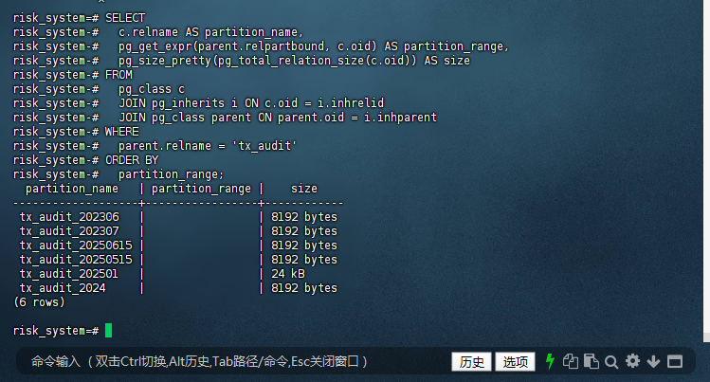Viewport: 710px width, 382px height.
Task: Open terminal search with magnifier icon
Action: point(611,362)
